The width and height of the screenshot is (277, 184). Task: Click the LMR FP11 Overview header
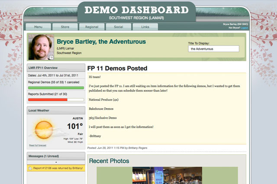56,68
